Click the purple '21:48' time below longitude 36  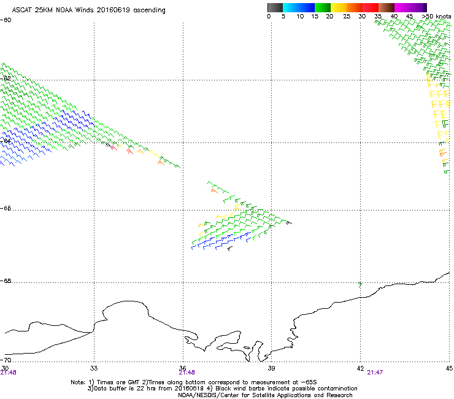click(187, 373)
